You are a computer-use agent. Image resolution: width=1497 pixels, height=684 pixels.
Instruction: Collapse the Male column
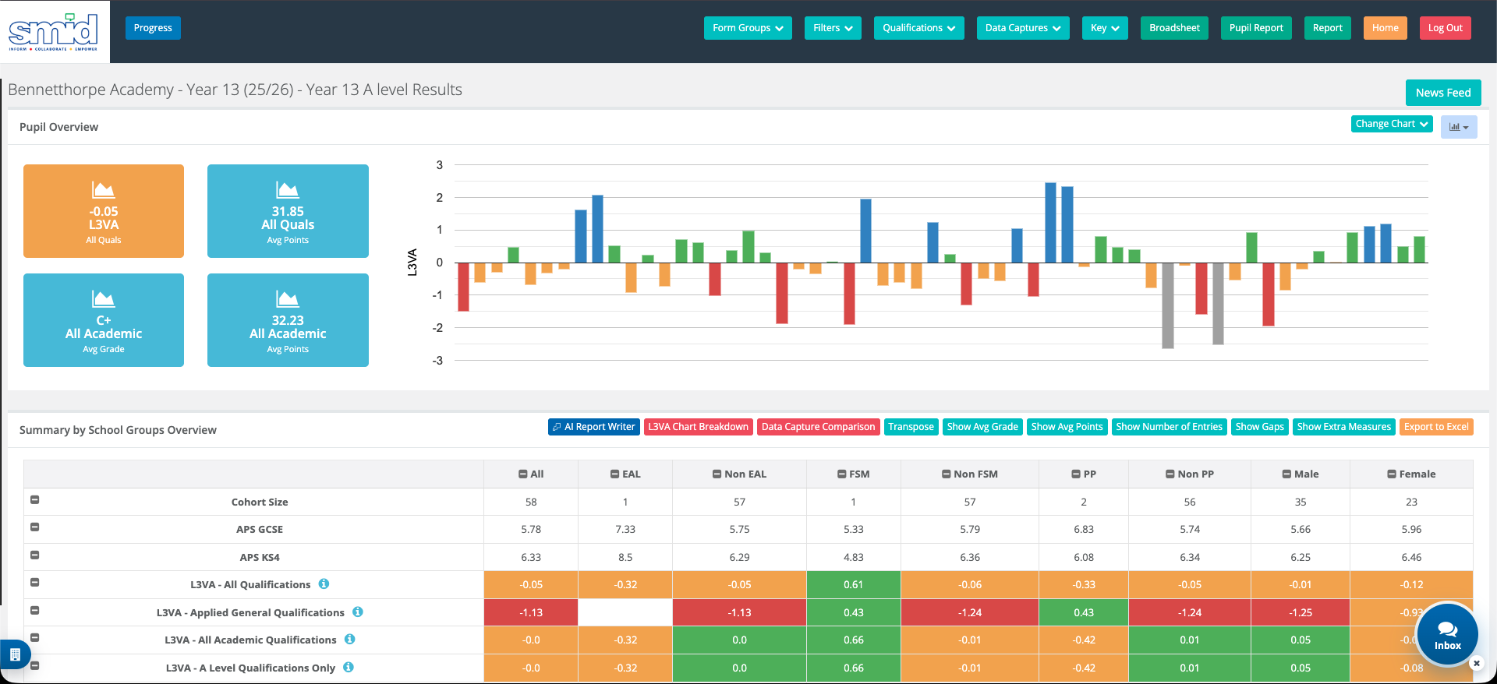click(1286, 474)
